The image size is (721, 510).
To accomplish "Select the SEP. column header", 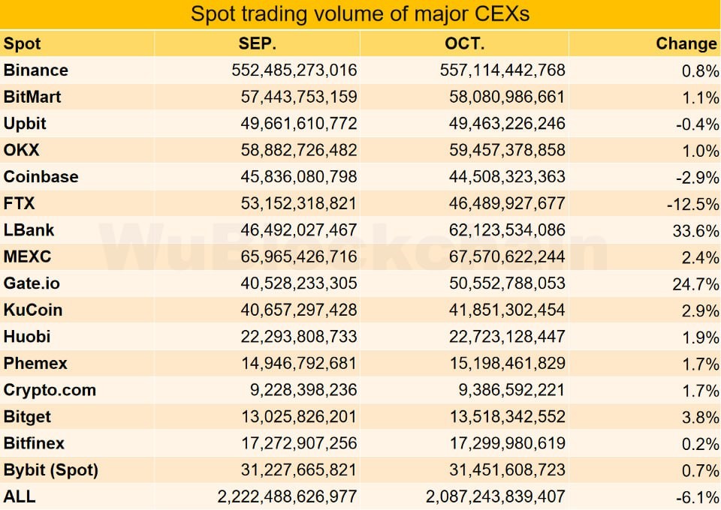I will pyautogui.click(x=257, y=43).
